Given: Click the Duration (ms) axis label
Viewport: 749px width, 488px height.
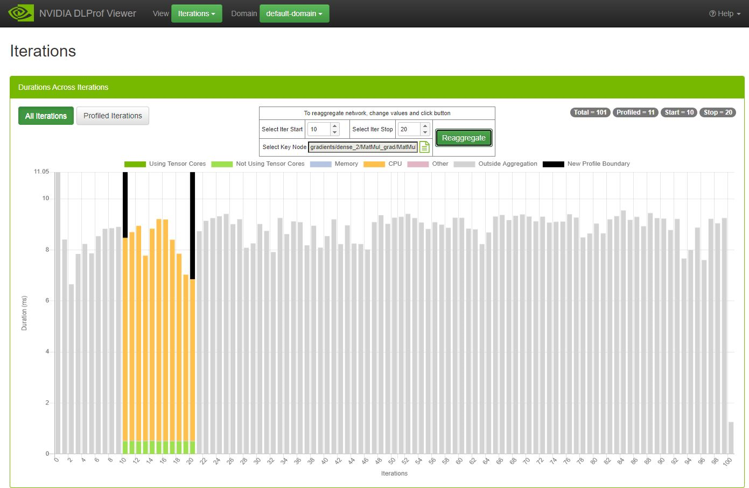Looking at the screenshot, I should (x=24, y=313).
